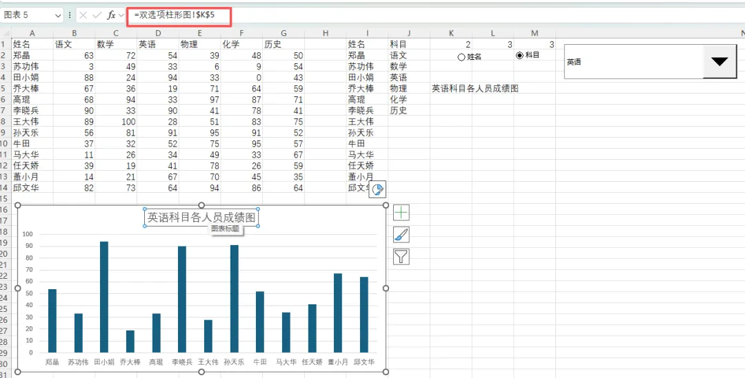The width and height of the screenshot is (745, 378).
Task: Click cell A6 高琨
Action: coord(32,99)
